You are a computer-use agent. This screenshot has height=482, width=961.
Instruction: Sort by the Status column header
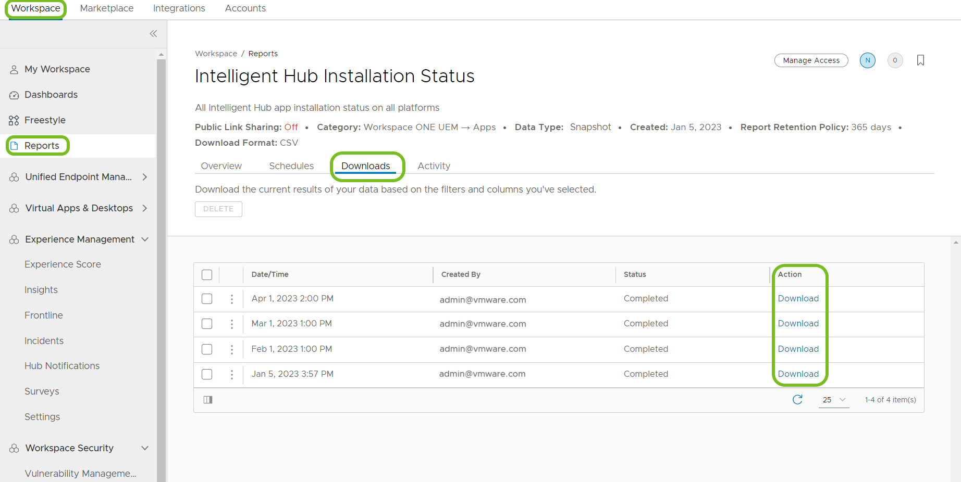pyautogui.click(x=635, y=274)
